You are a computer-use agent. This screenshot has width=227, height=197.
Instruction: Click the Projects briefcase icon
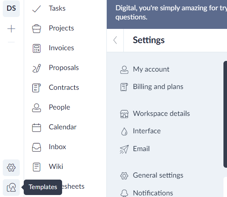[x=36, y=28]
